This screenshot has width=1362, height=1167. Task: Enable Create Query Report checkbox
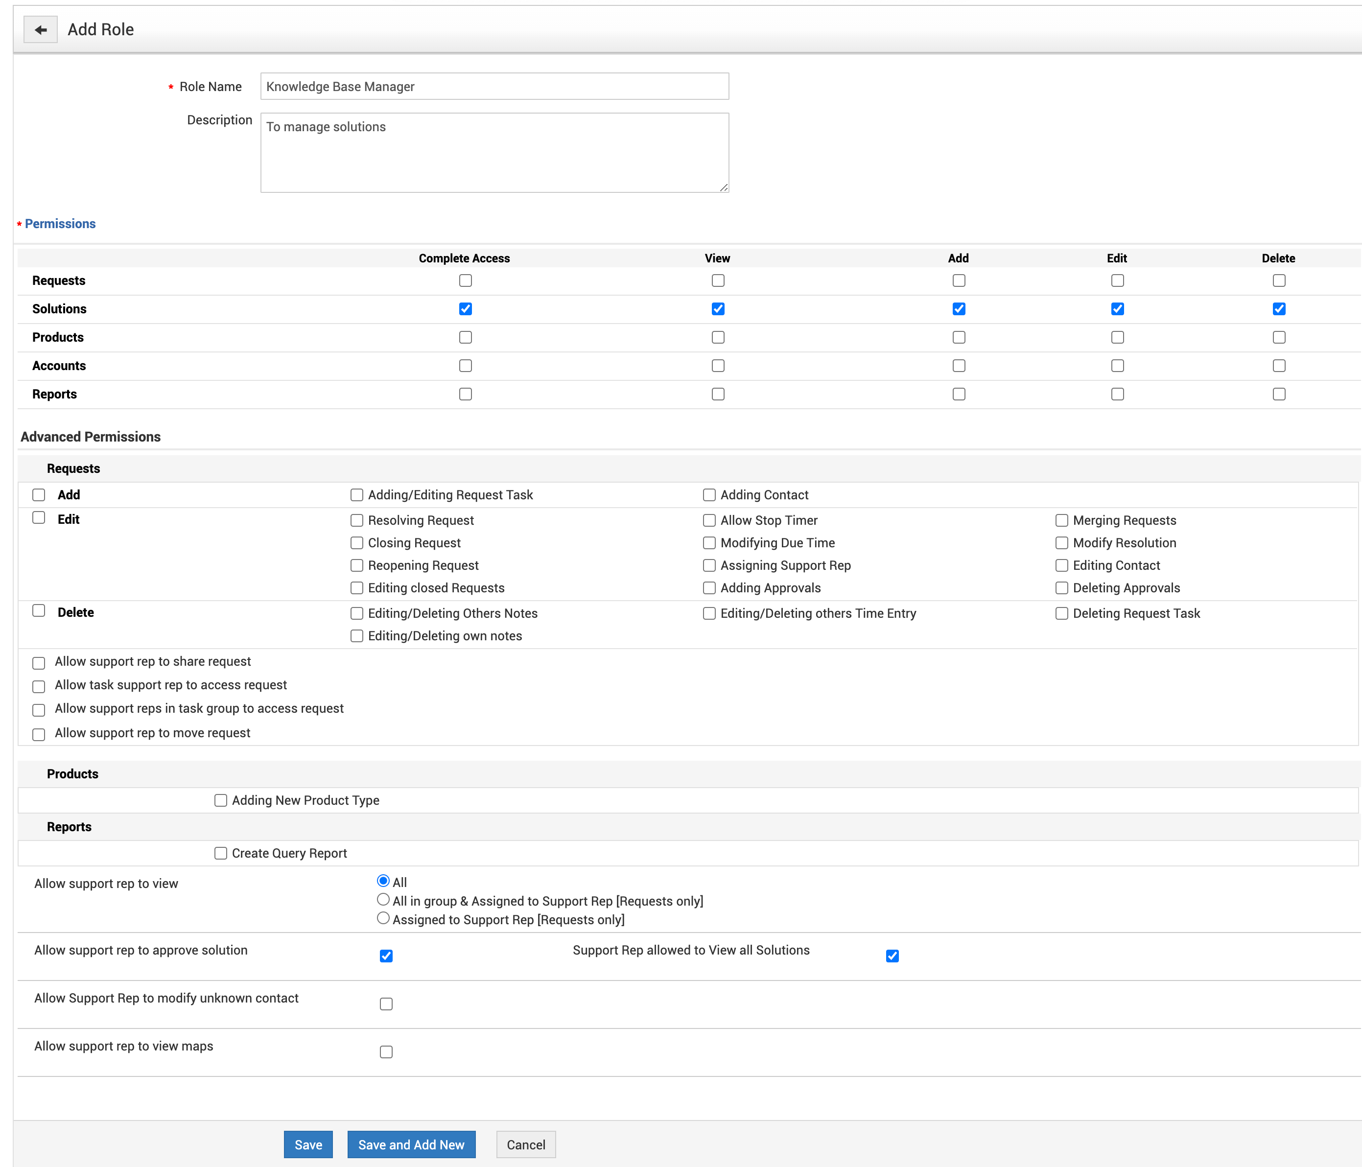pyautogui.click(x=221, y=853)
